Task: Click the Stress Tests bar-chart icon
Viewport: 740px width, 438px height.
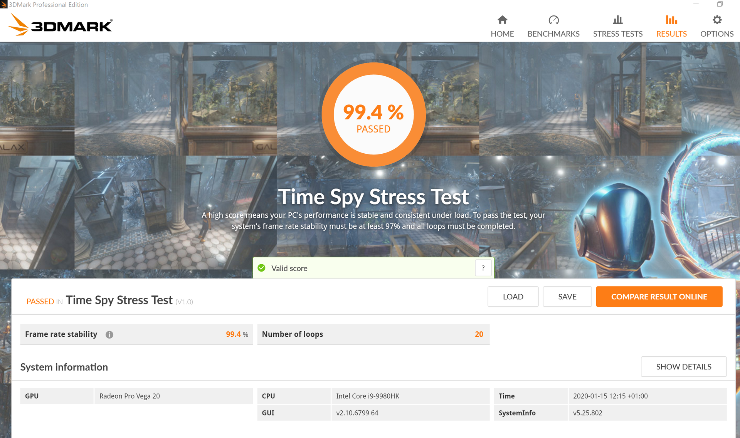Action: (x=618, y=20)
